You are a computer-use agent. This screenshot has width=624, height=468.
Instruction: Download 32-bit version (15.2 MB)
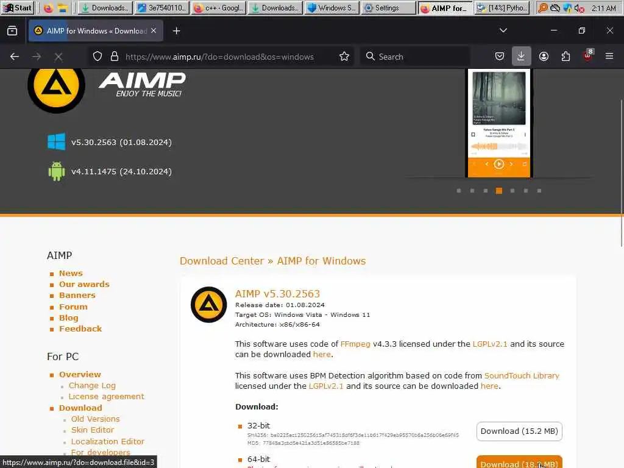pyautogui.click(x=519, y=431)
